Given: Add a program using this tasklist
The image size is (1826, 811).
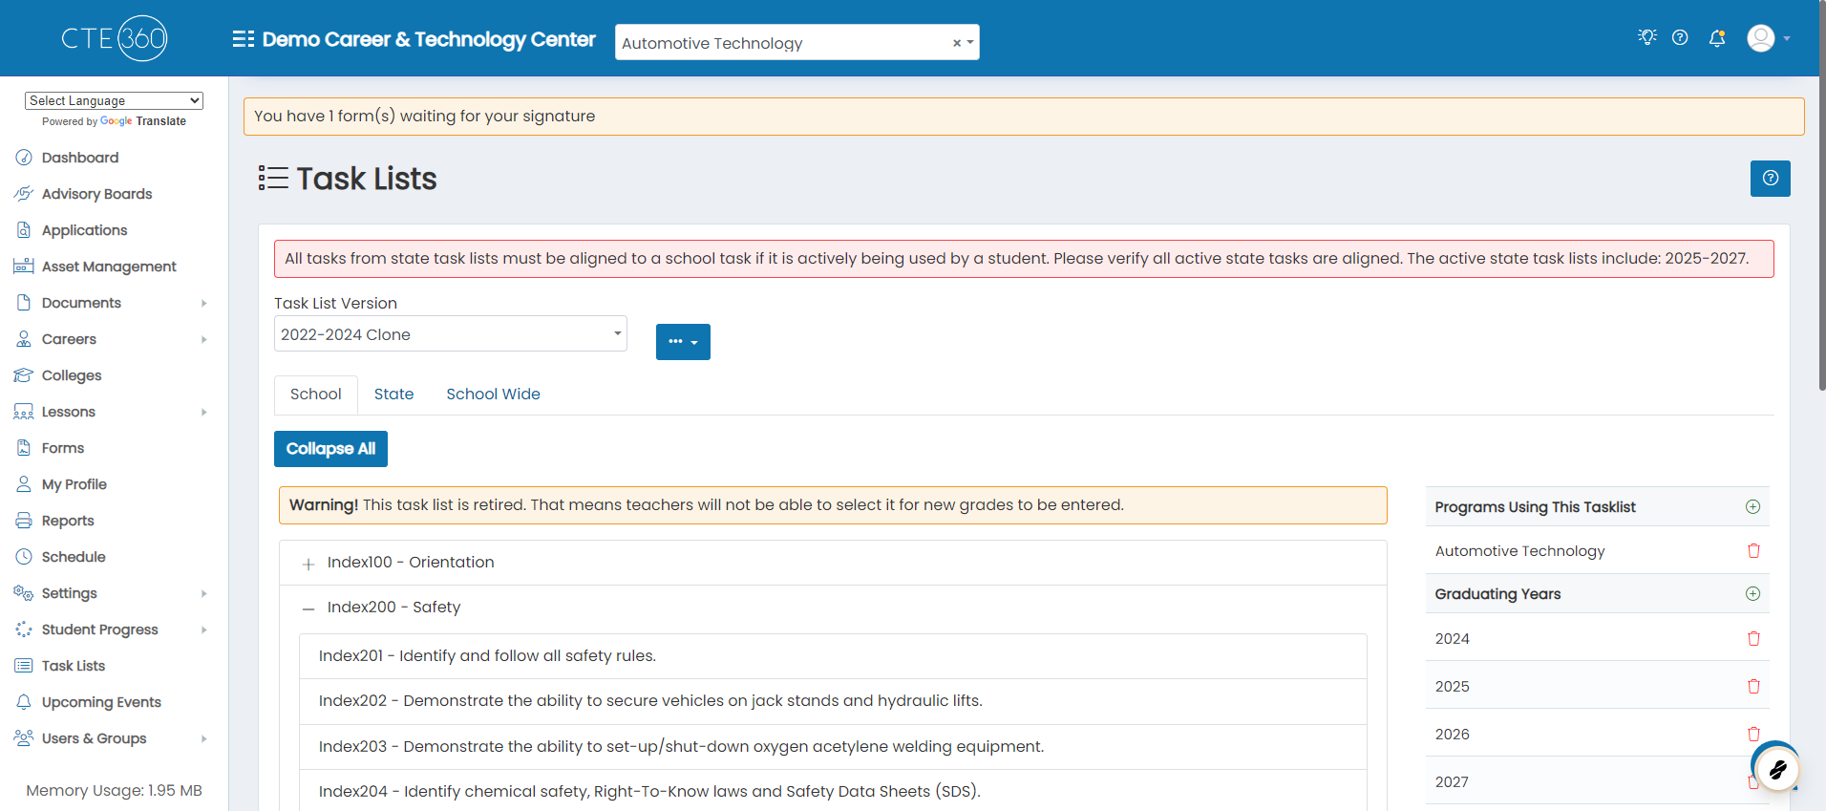Looking at the screenshot, I should tap(1752, 507).
